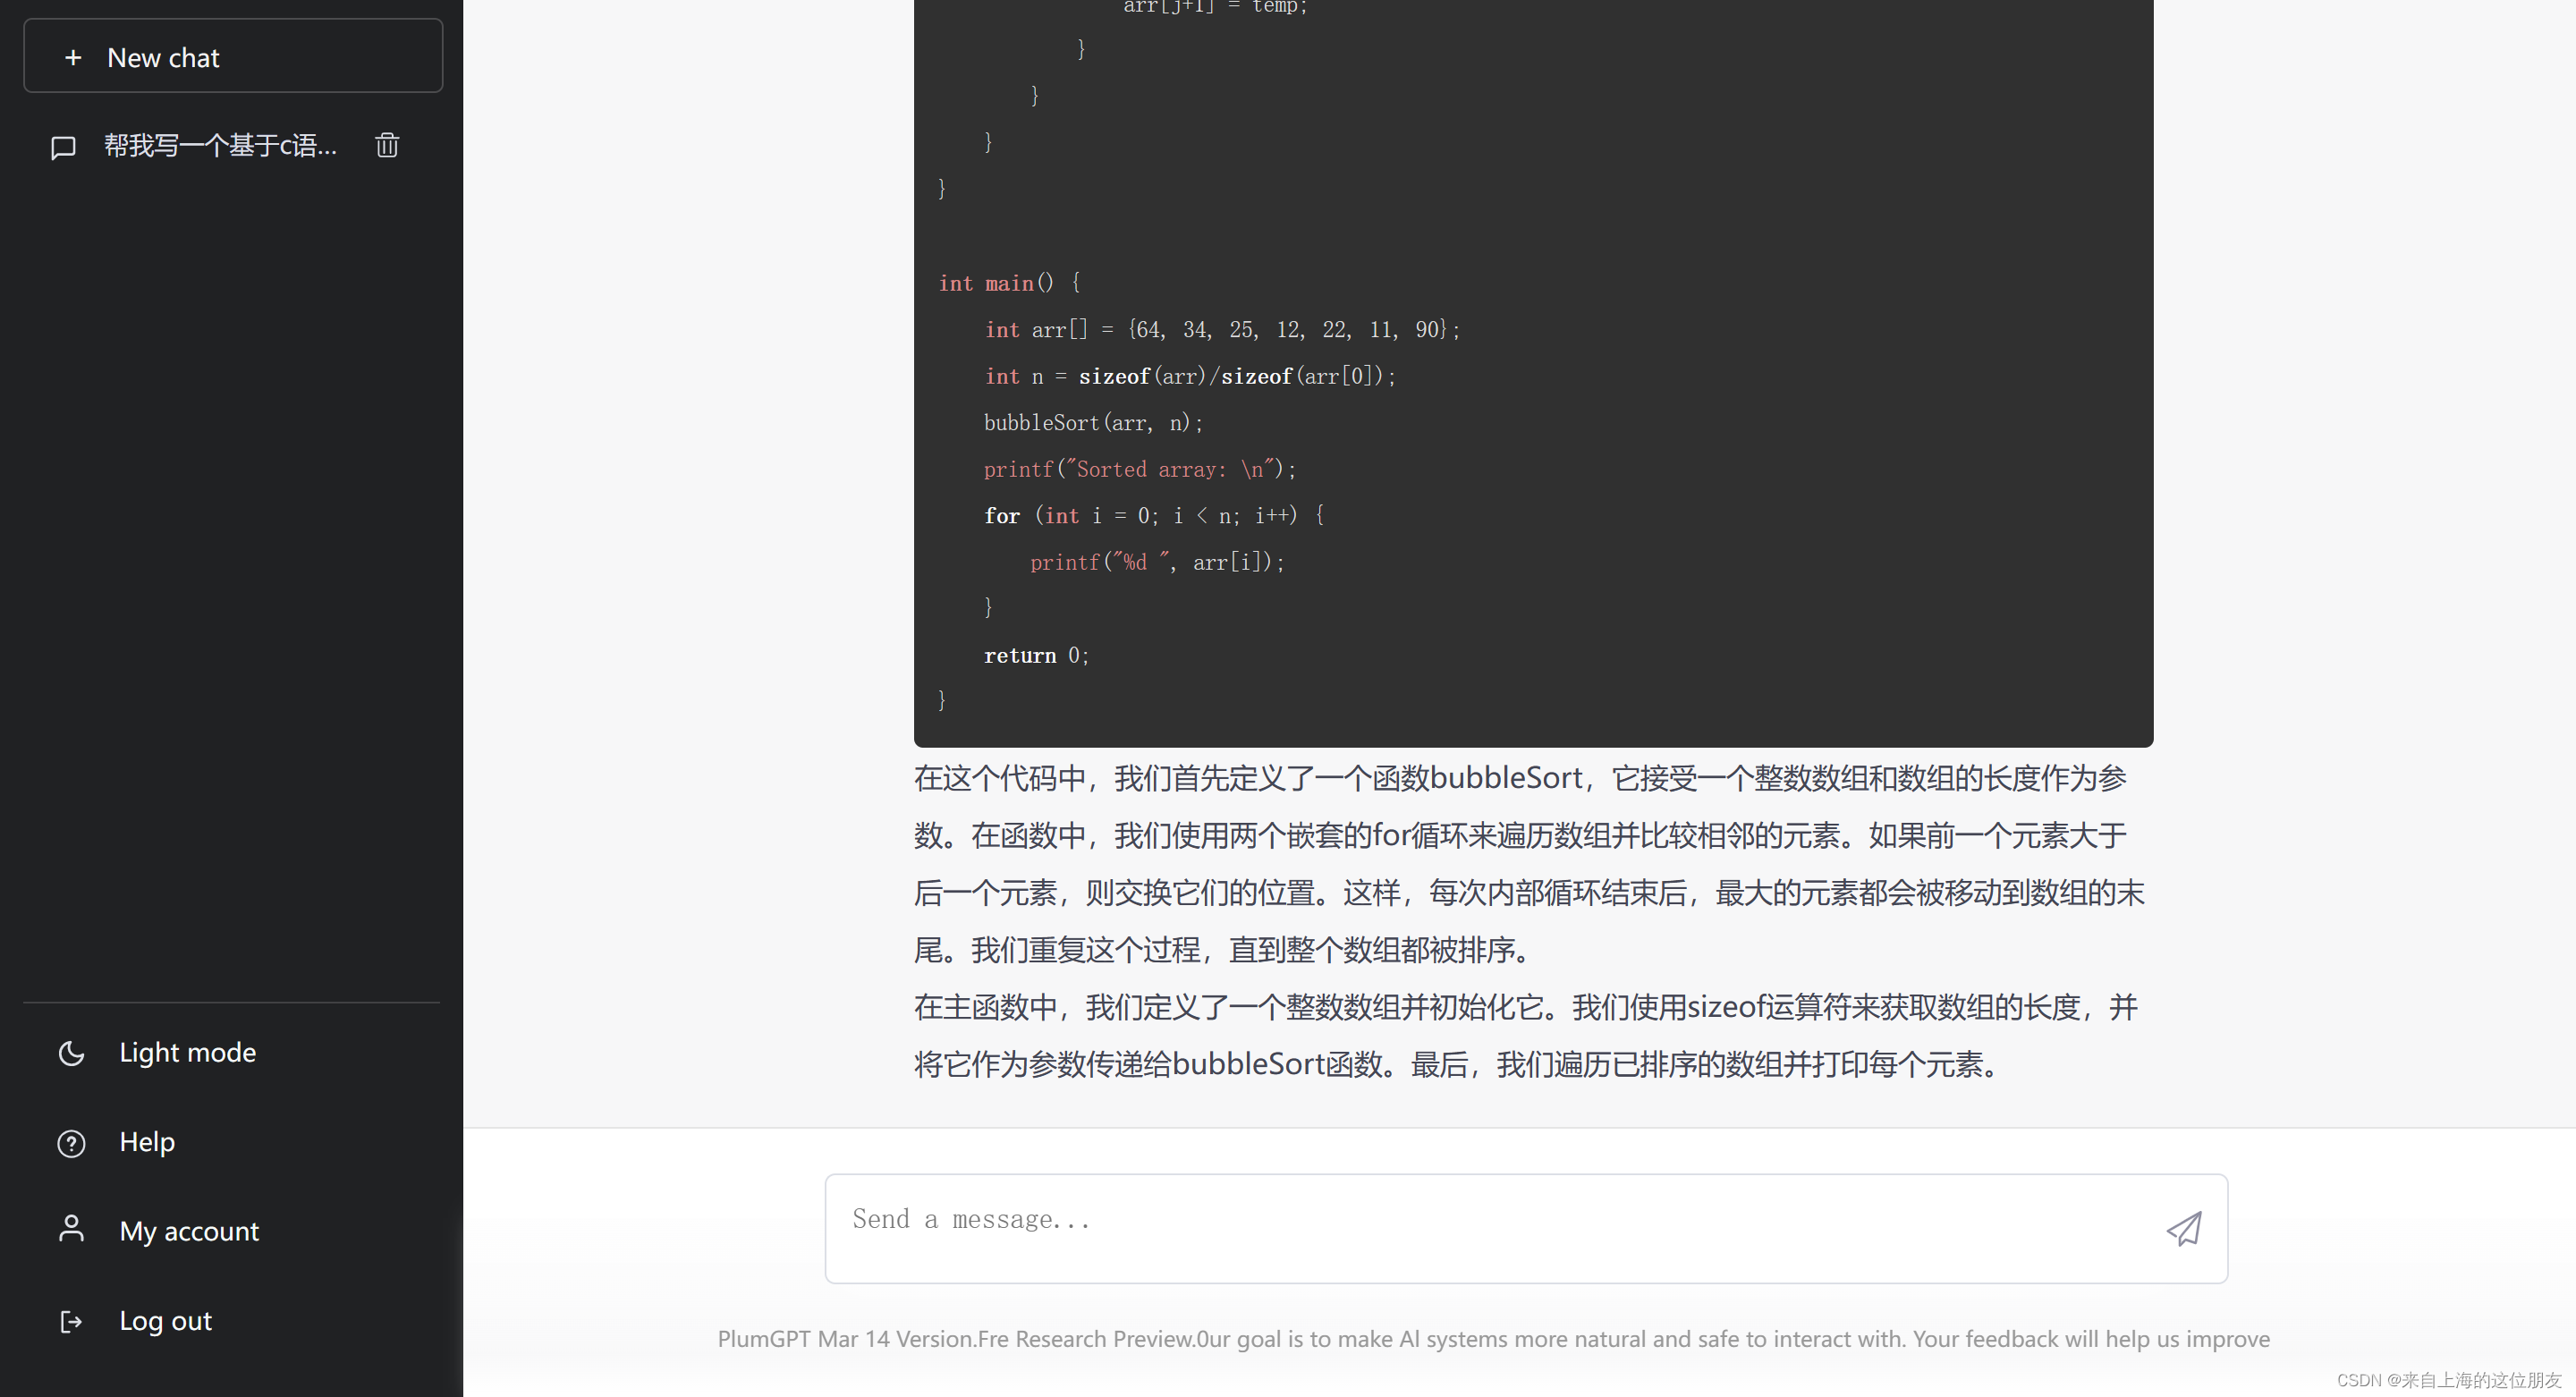The image size is (2576, 1397).
Task: Toggle Light mode switch
Action: point(186,1051)
